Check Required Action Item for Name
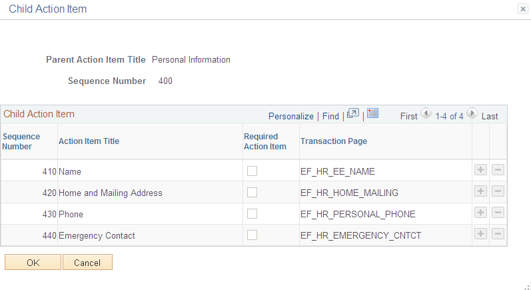 pyautogui.click(x=252, y=171)
